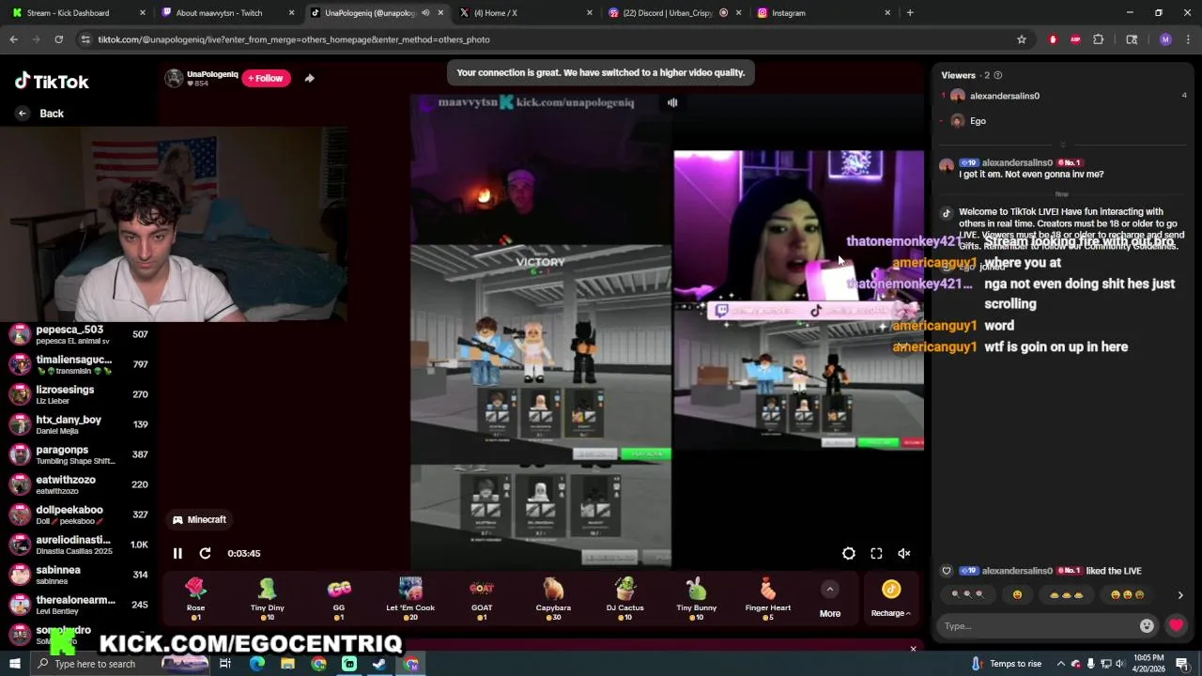Screen dimensions: 1202x676
Task: Send the GOAT gift
Action: tap(482, 598)
